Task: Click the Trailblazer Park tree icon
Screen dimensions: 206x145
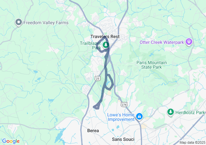Action: click(106, 45)
